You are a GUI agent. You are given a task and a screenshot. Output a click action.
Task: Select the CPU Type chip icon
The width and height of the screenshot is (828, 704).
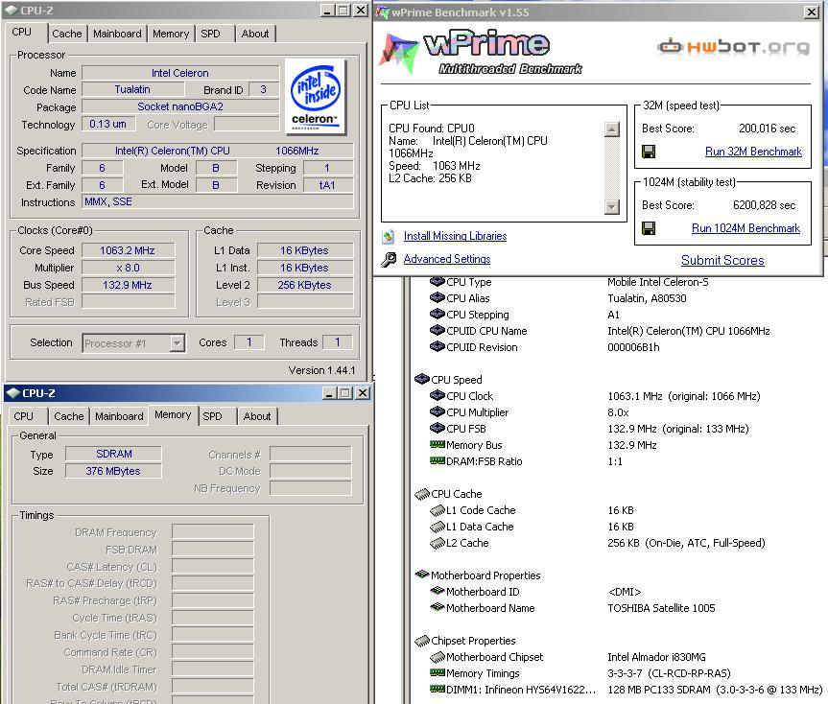(x=438, y=282)
